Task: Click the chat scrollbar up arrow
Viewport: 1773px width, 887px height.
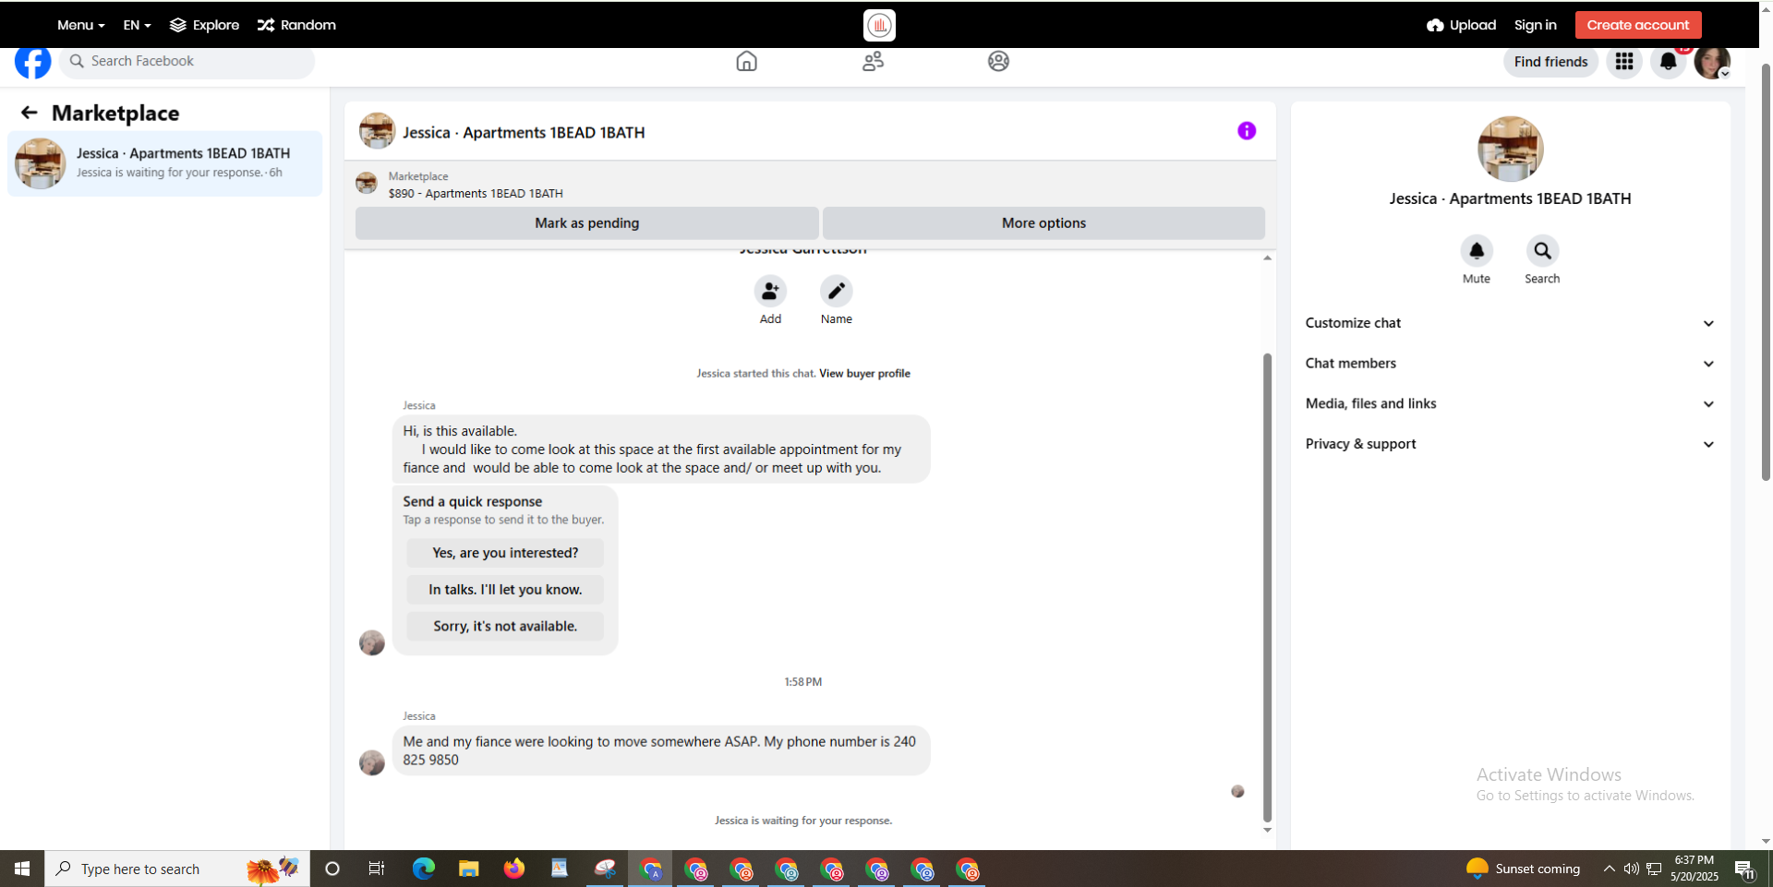Action: pyautogui.click(x=1267, y=258)
